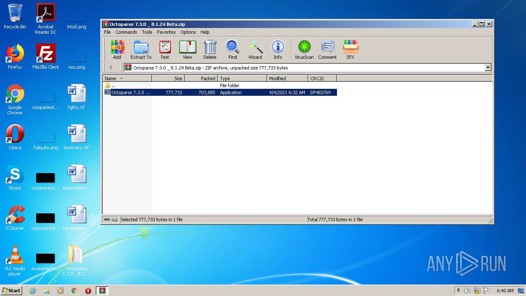Show hidden system tray icons arrow
This screenshot has height=296, width=526.
tap(458, 291)
